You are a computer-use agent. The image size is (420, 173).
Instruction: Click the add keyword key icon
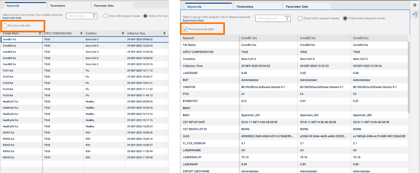coord(415,15)
